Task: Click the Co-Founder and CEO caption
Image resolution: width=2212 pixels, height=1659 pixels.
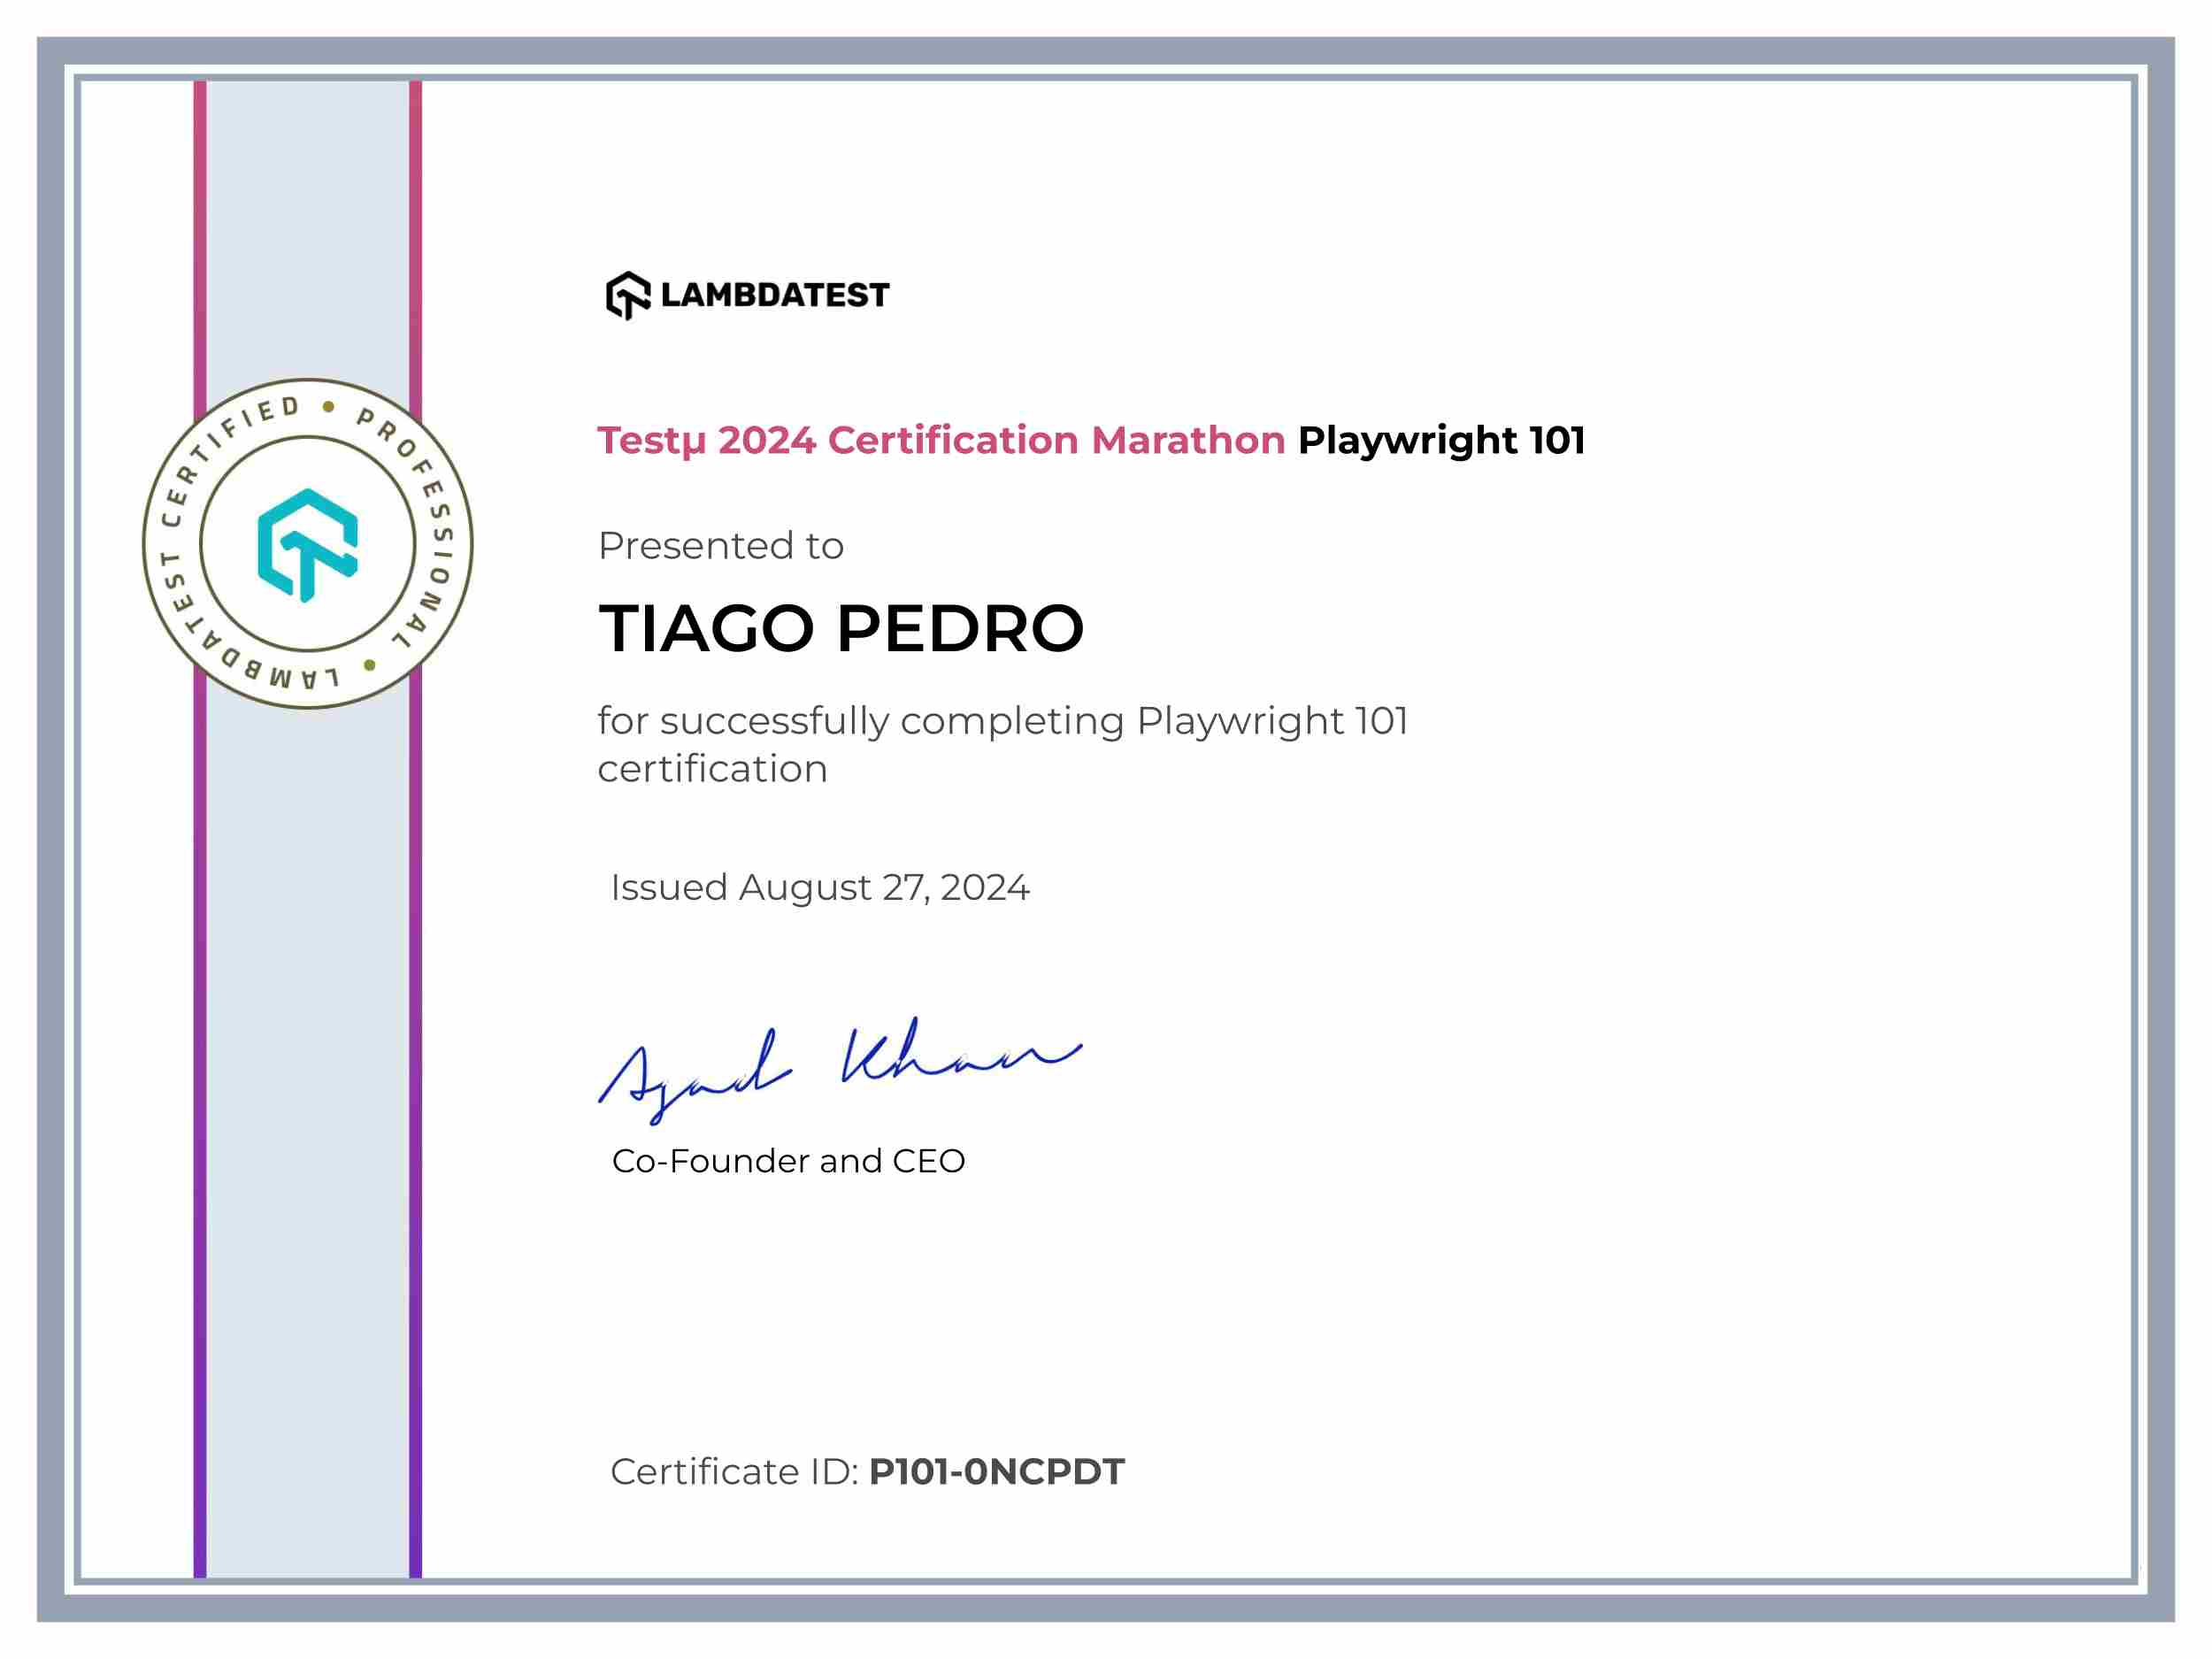Action: click(x=788, y=1161)
